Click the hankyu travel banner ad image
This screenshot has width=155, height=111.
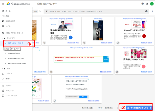click(x=81, y=59)
